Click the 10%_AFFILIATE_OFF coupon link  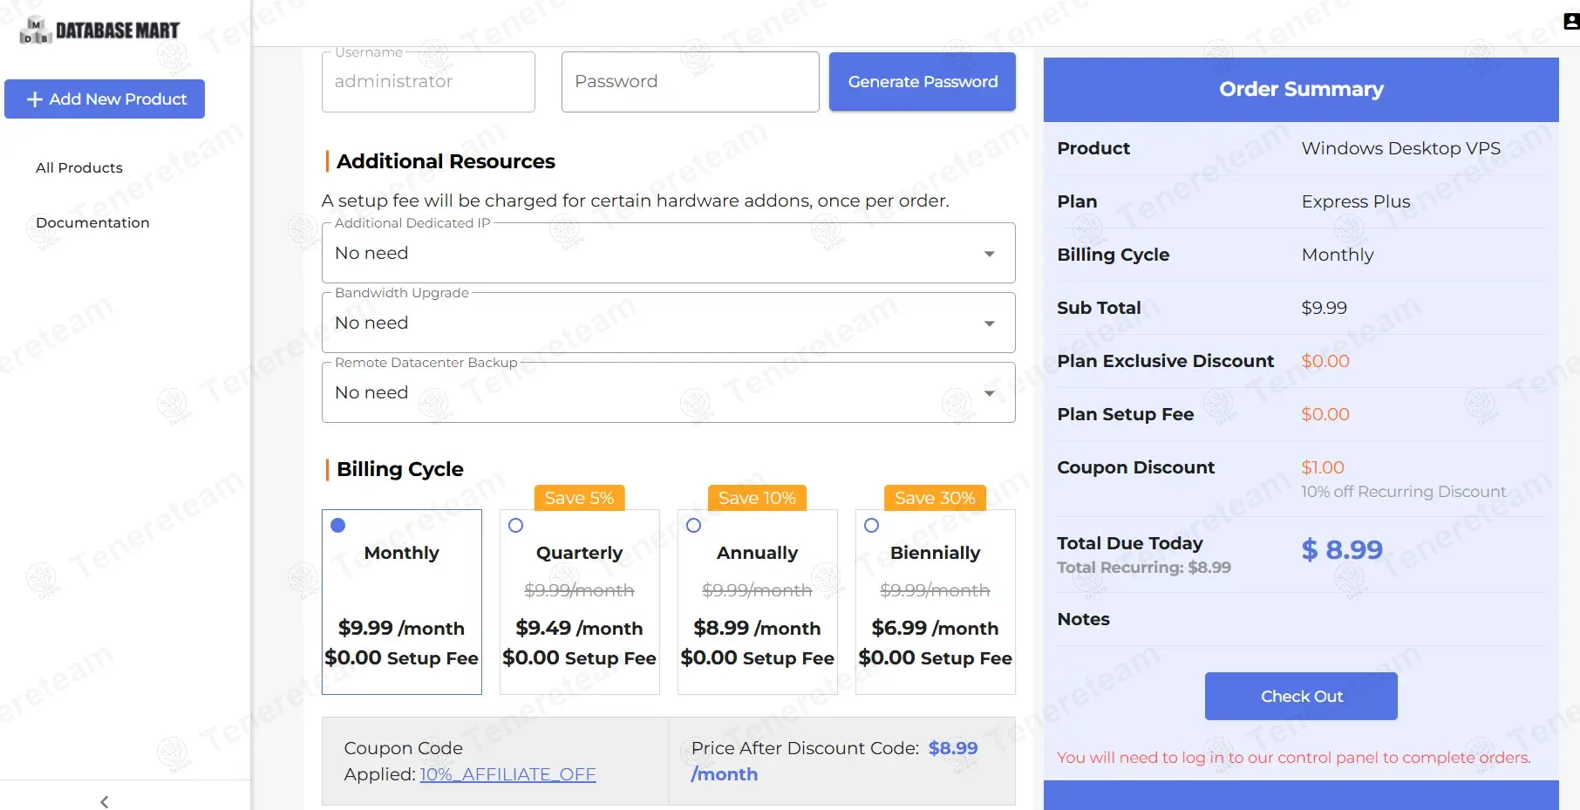point(507,774)
